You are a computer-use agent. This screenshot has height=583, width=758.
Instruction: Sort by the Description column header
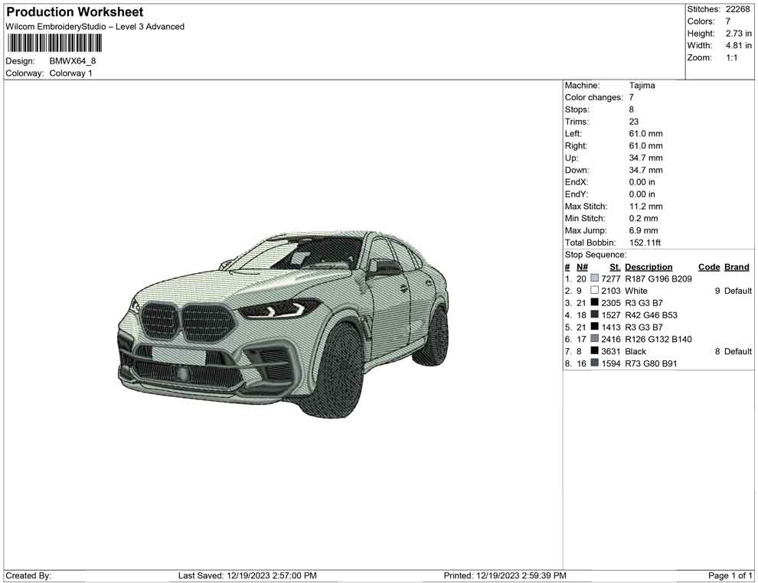[x=649, y=266]
